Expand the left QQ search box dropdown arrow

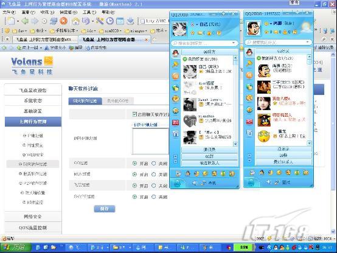tap(234, 43)
